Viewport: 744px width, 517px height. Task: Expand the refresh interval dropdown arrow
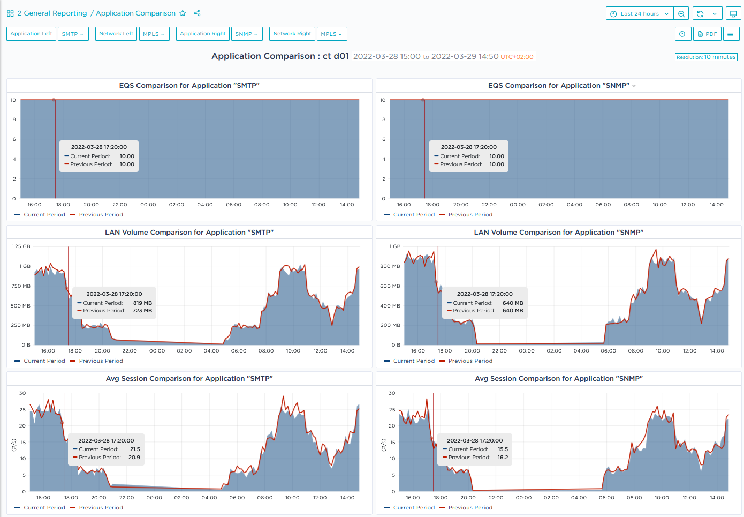click(x=715, y=14)
